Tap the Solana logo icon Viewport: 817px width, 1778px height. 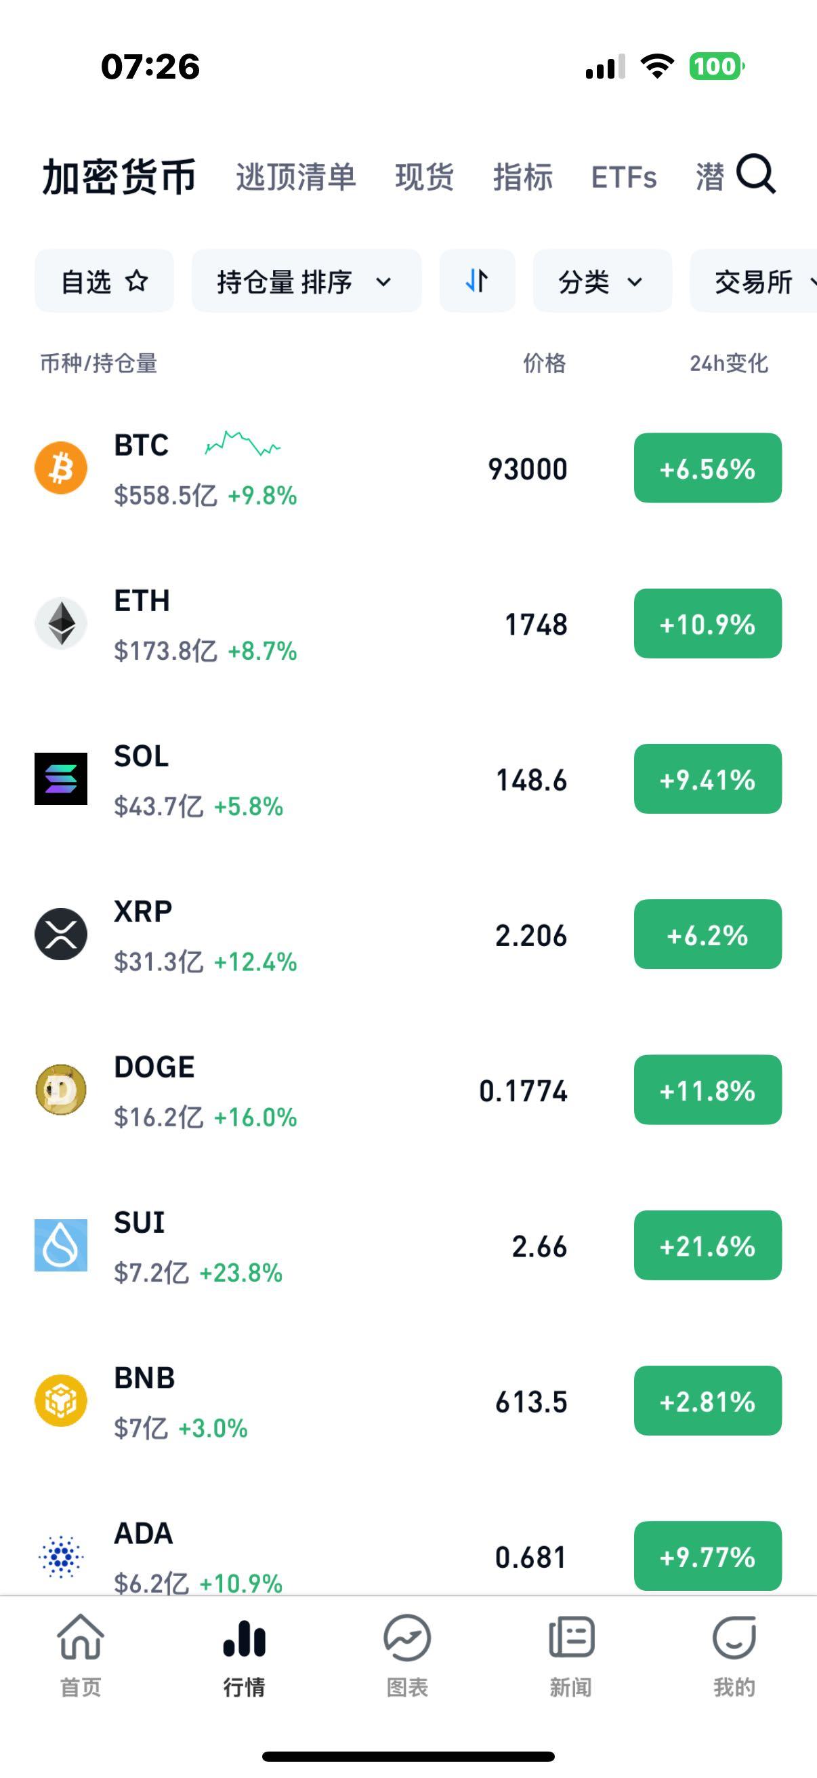61,778
